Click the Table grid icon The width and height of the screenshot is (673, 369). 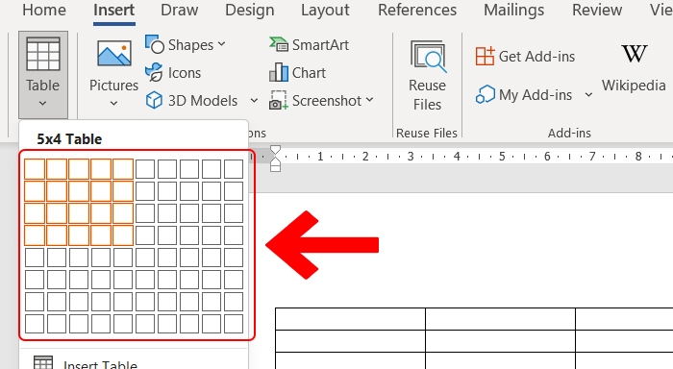tap(43, 54)
